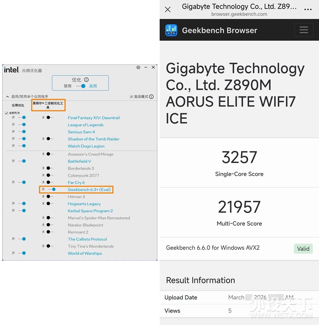The width and height of the screenshot is (319, 325).
Task: Turn off Geekbench 6.3+ binary optimization toggle
Action: (52, 190)
